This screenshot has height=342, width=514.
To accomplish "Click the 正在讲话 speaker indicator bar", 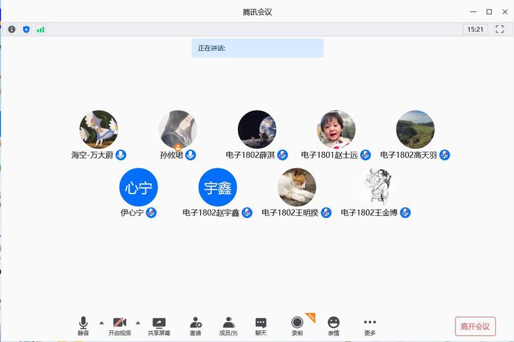I will coord(258,48).
